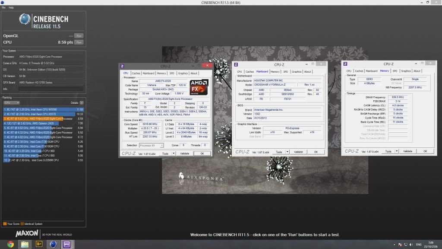Screen dimensions: 442x249
Task: Click the American Megatrends Inc. BIOS brand
Action: click(287, 110)
